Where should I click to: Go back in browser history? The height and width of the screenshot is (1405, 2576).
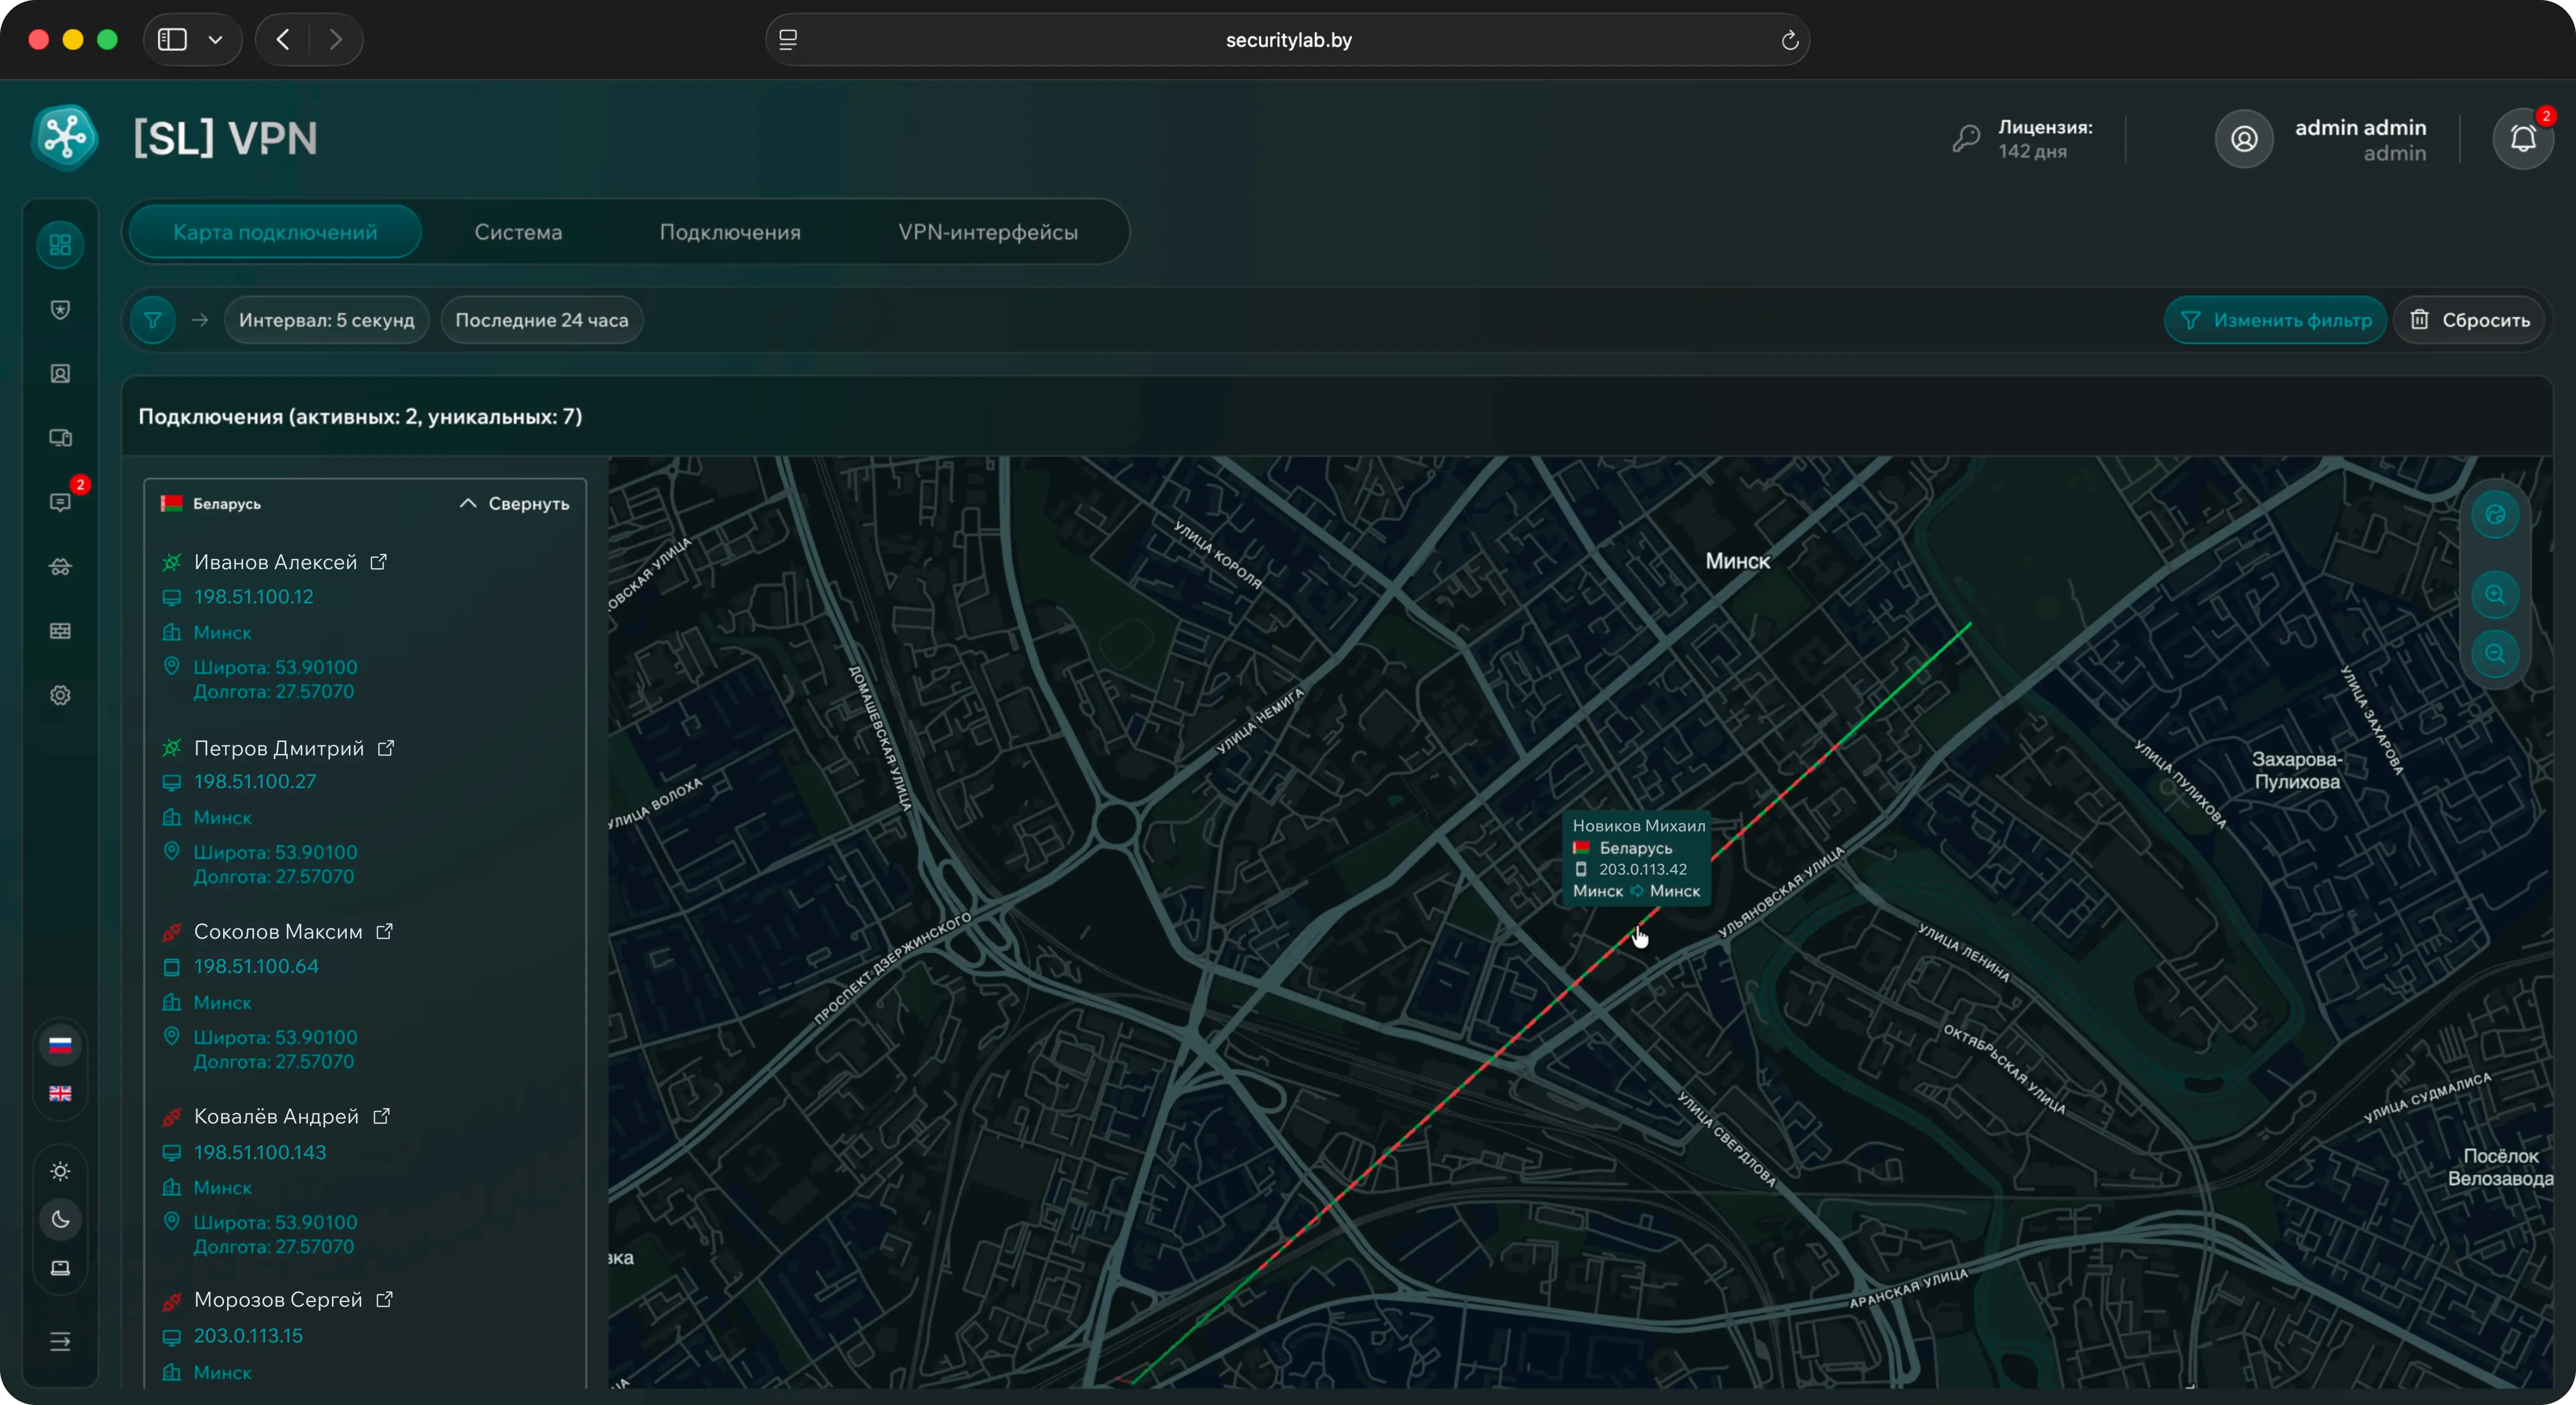(283, 39)
